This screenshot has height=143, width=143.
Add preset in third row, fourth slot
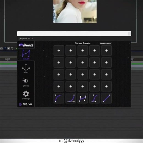(x=95, y=74)
